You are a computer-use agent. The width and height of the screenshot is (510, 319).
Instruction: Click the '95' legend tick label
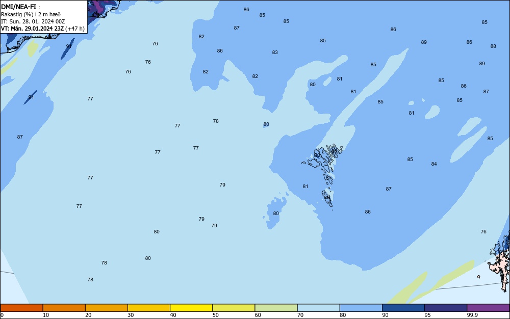click(x=428, y=315)
